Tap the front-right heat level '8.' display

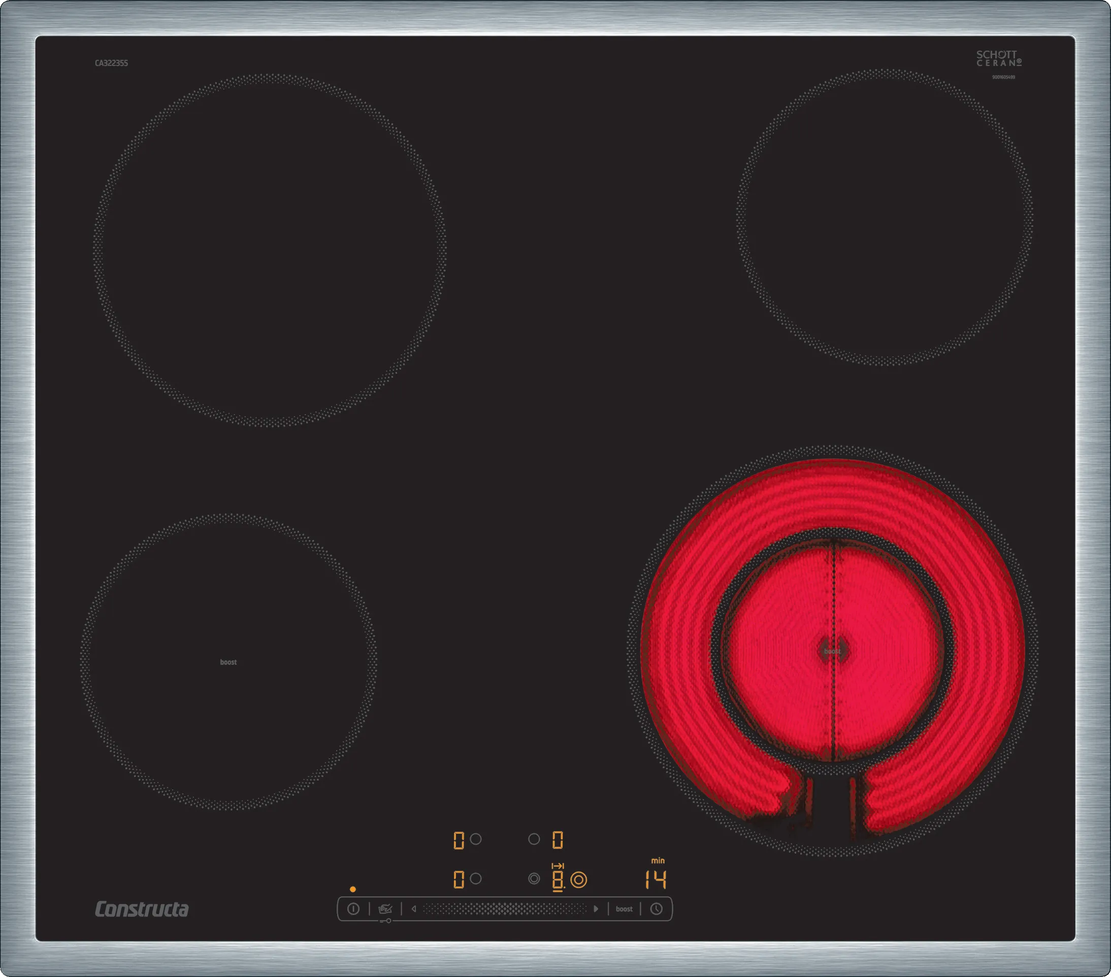coord(559,880)
